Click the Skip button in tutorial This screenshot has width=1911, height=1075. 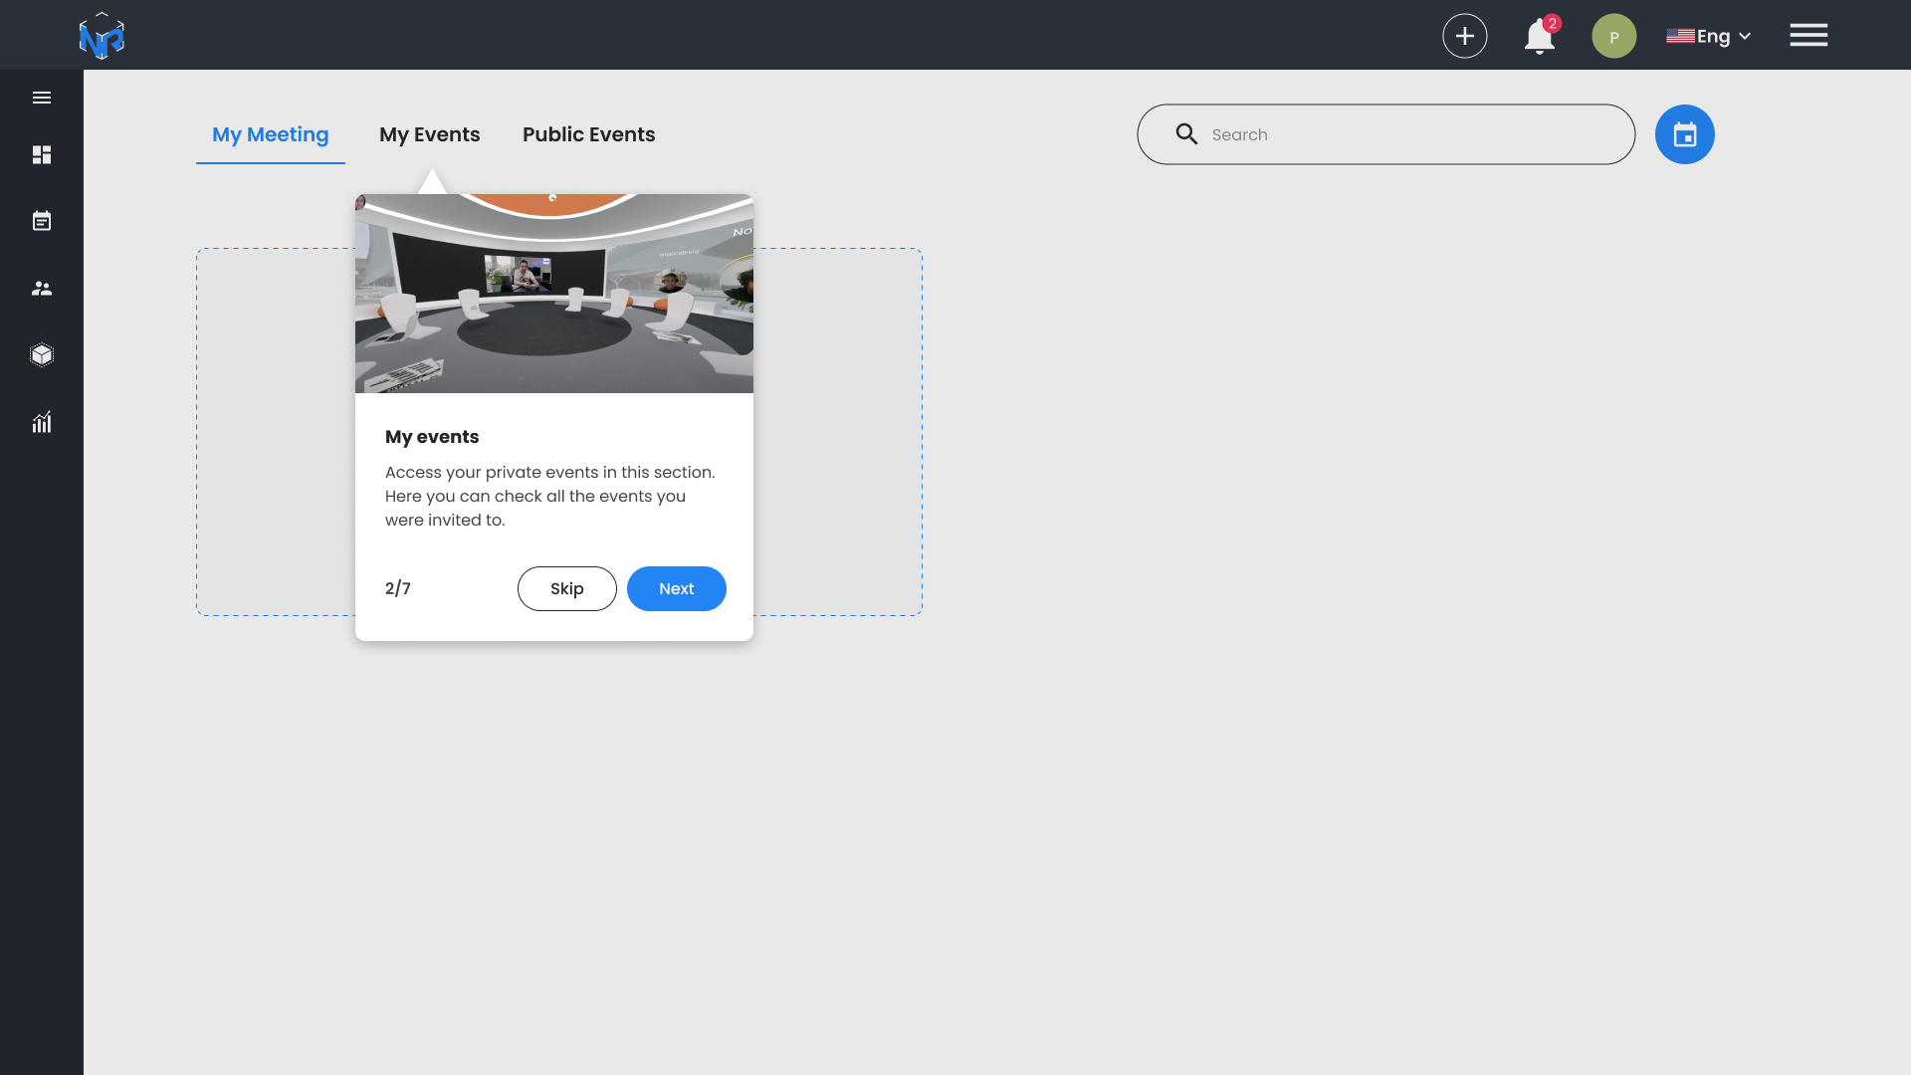click(567, 588)
